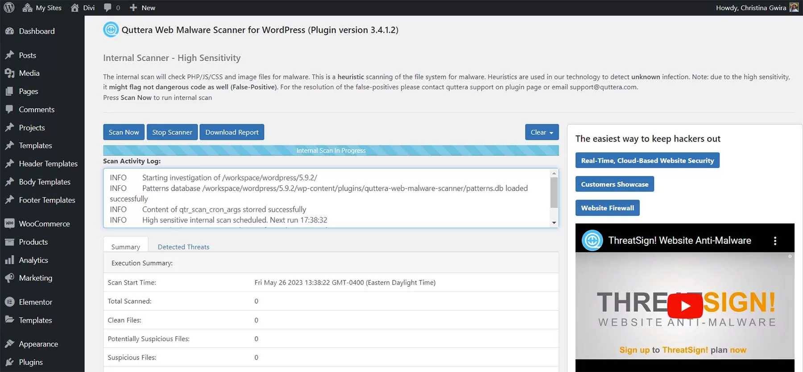
Task: Click the Header Templates pin icon
Action: [x=9, y=163]
